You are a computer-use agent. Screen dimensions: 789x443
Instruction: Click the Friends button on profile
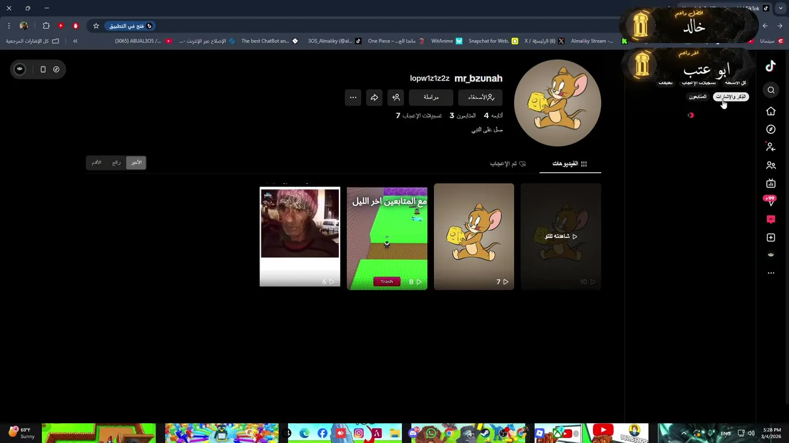pyautogui.click(x=481, y=97)
